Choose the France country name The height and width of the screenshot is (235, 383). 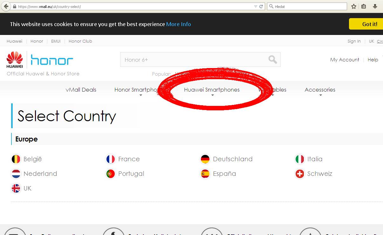click(x=129, y=159)
